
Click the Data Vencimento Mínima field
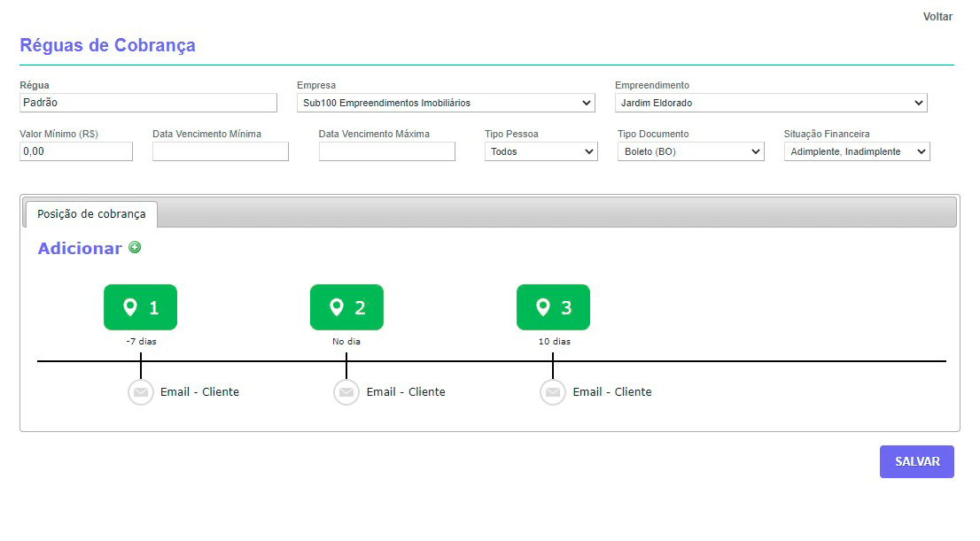[221, 152]
